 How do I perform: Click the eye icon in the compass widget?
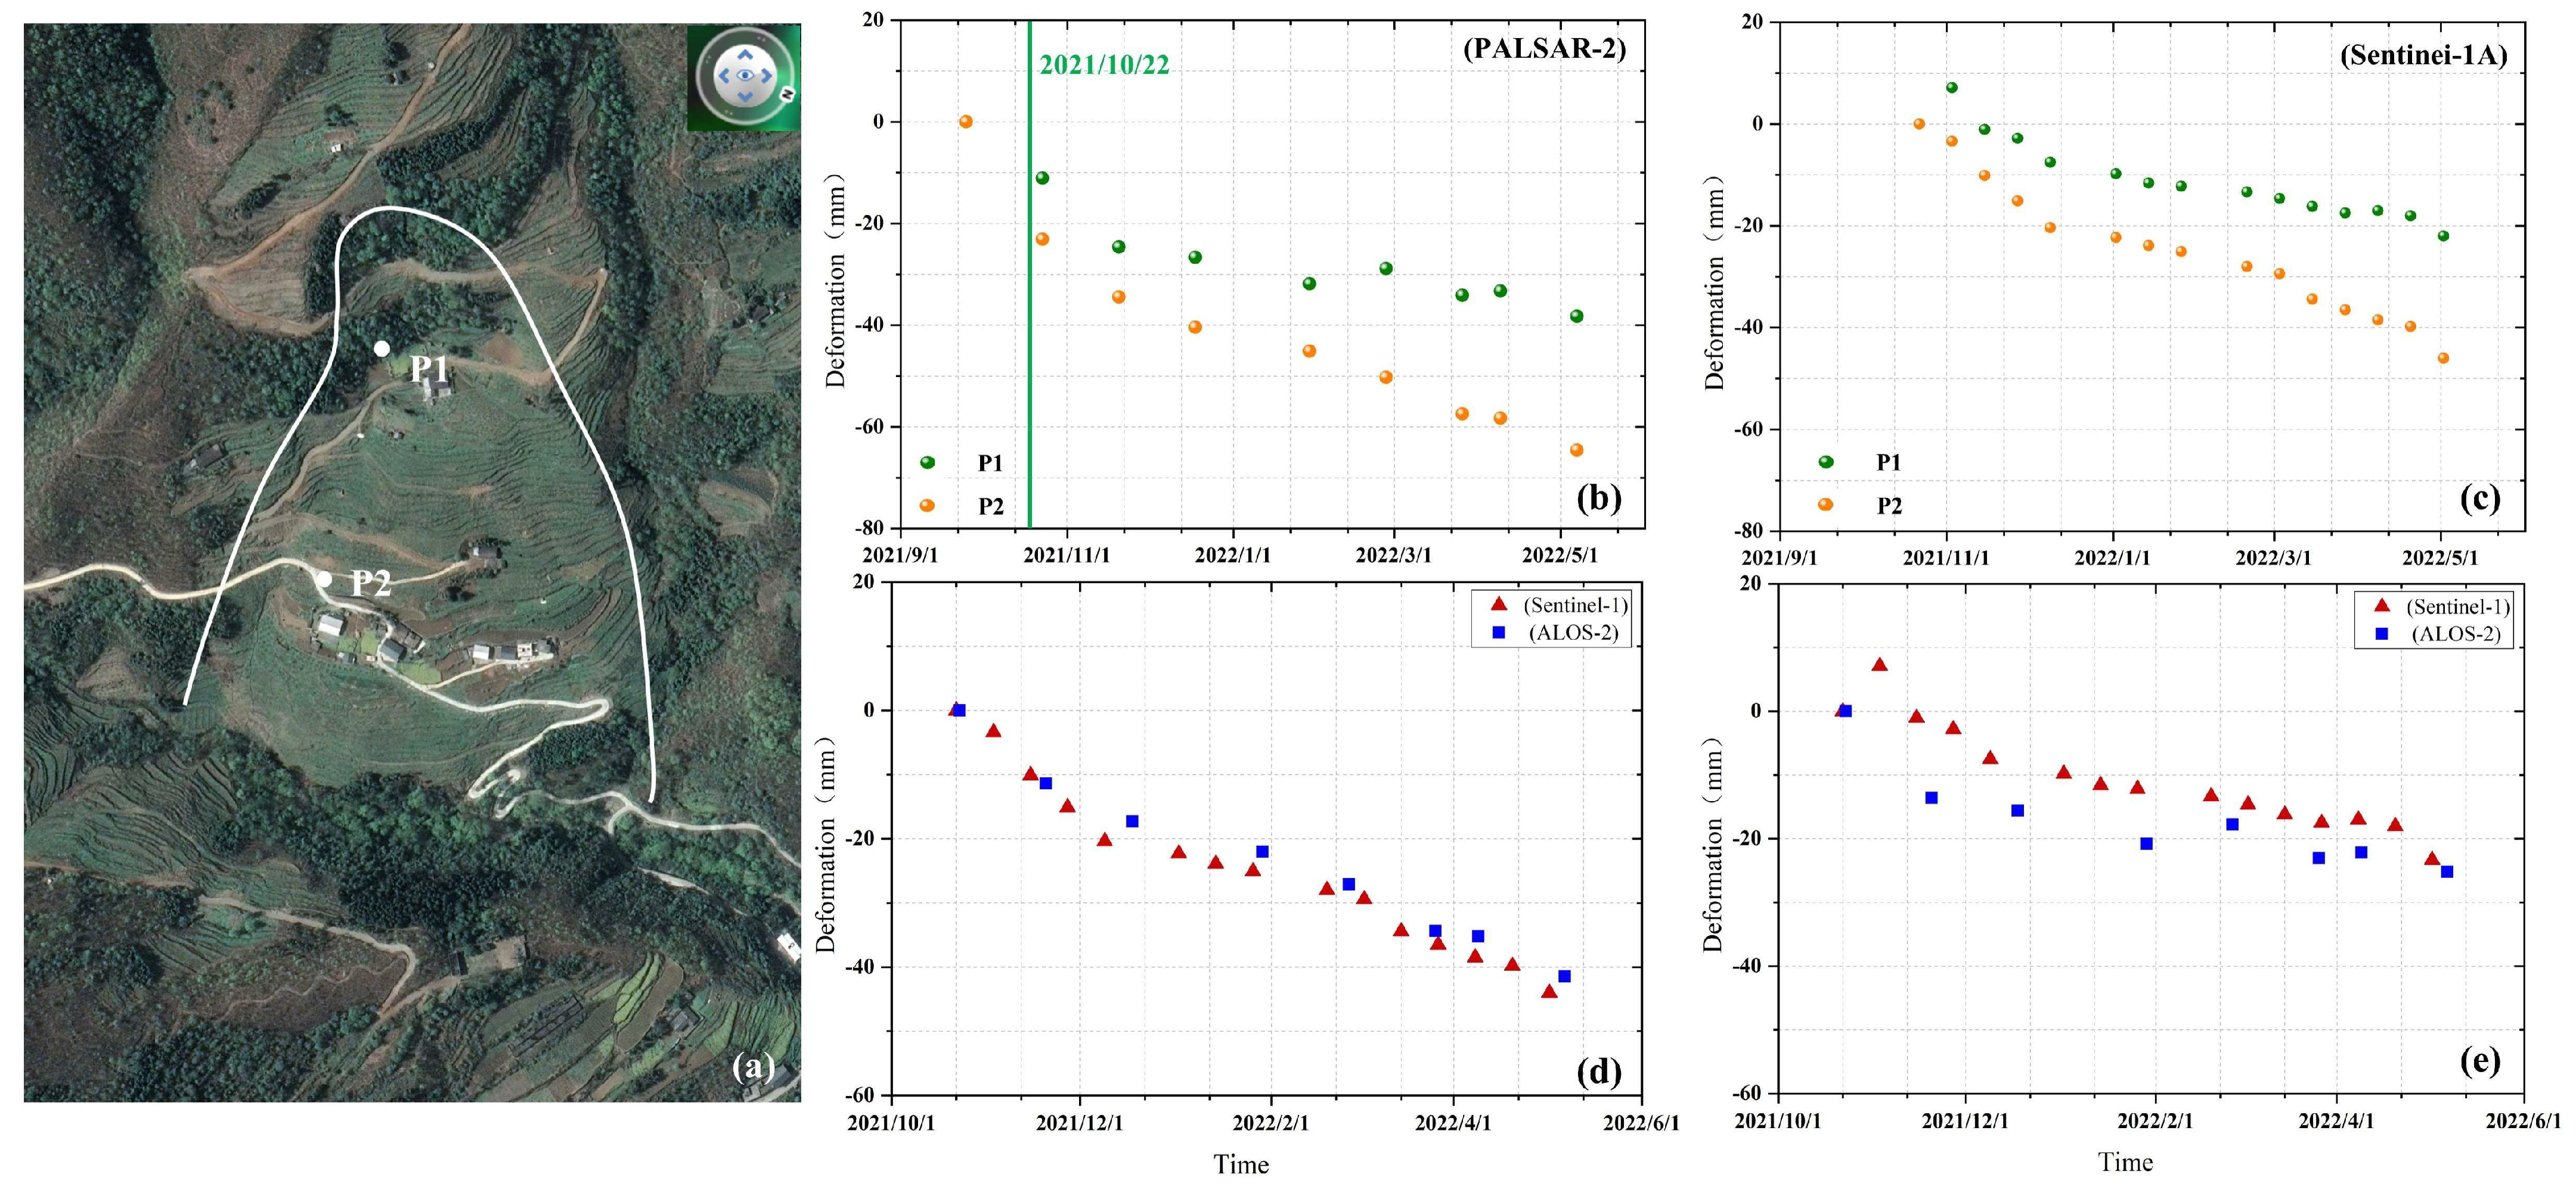(744, 75)
